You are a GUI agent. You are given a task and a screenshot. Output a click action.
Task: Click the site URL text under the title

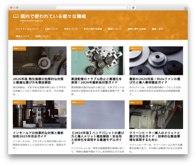31,21
